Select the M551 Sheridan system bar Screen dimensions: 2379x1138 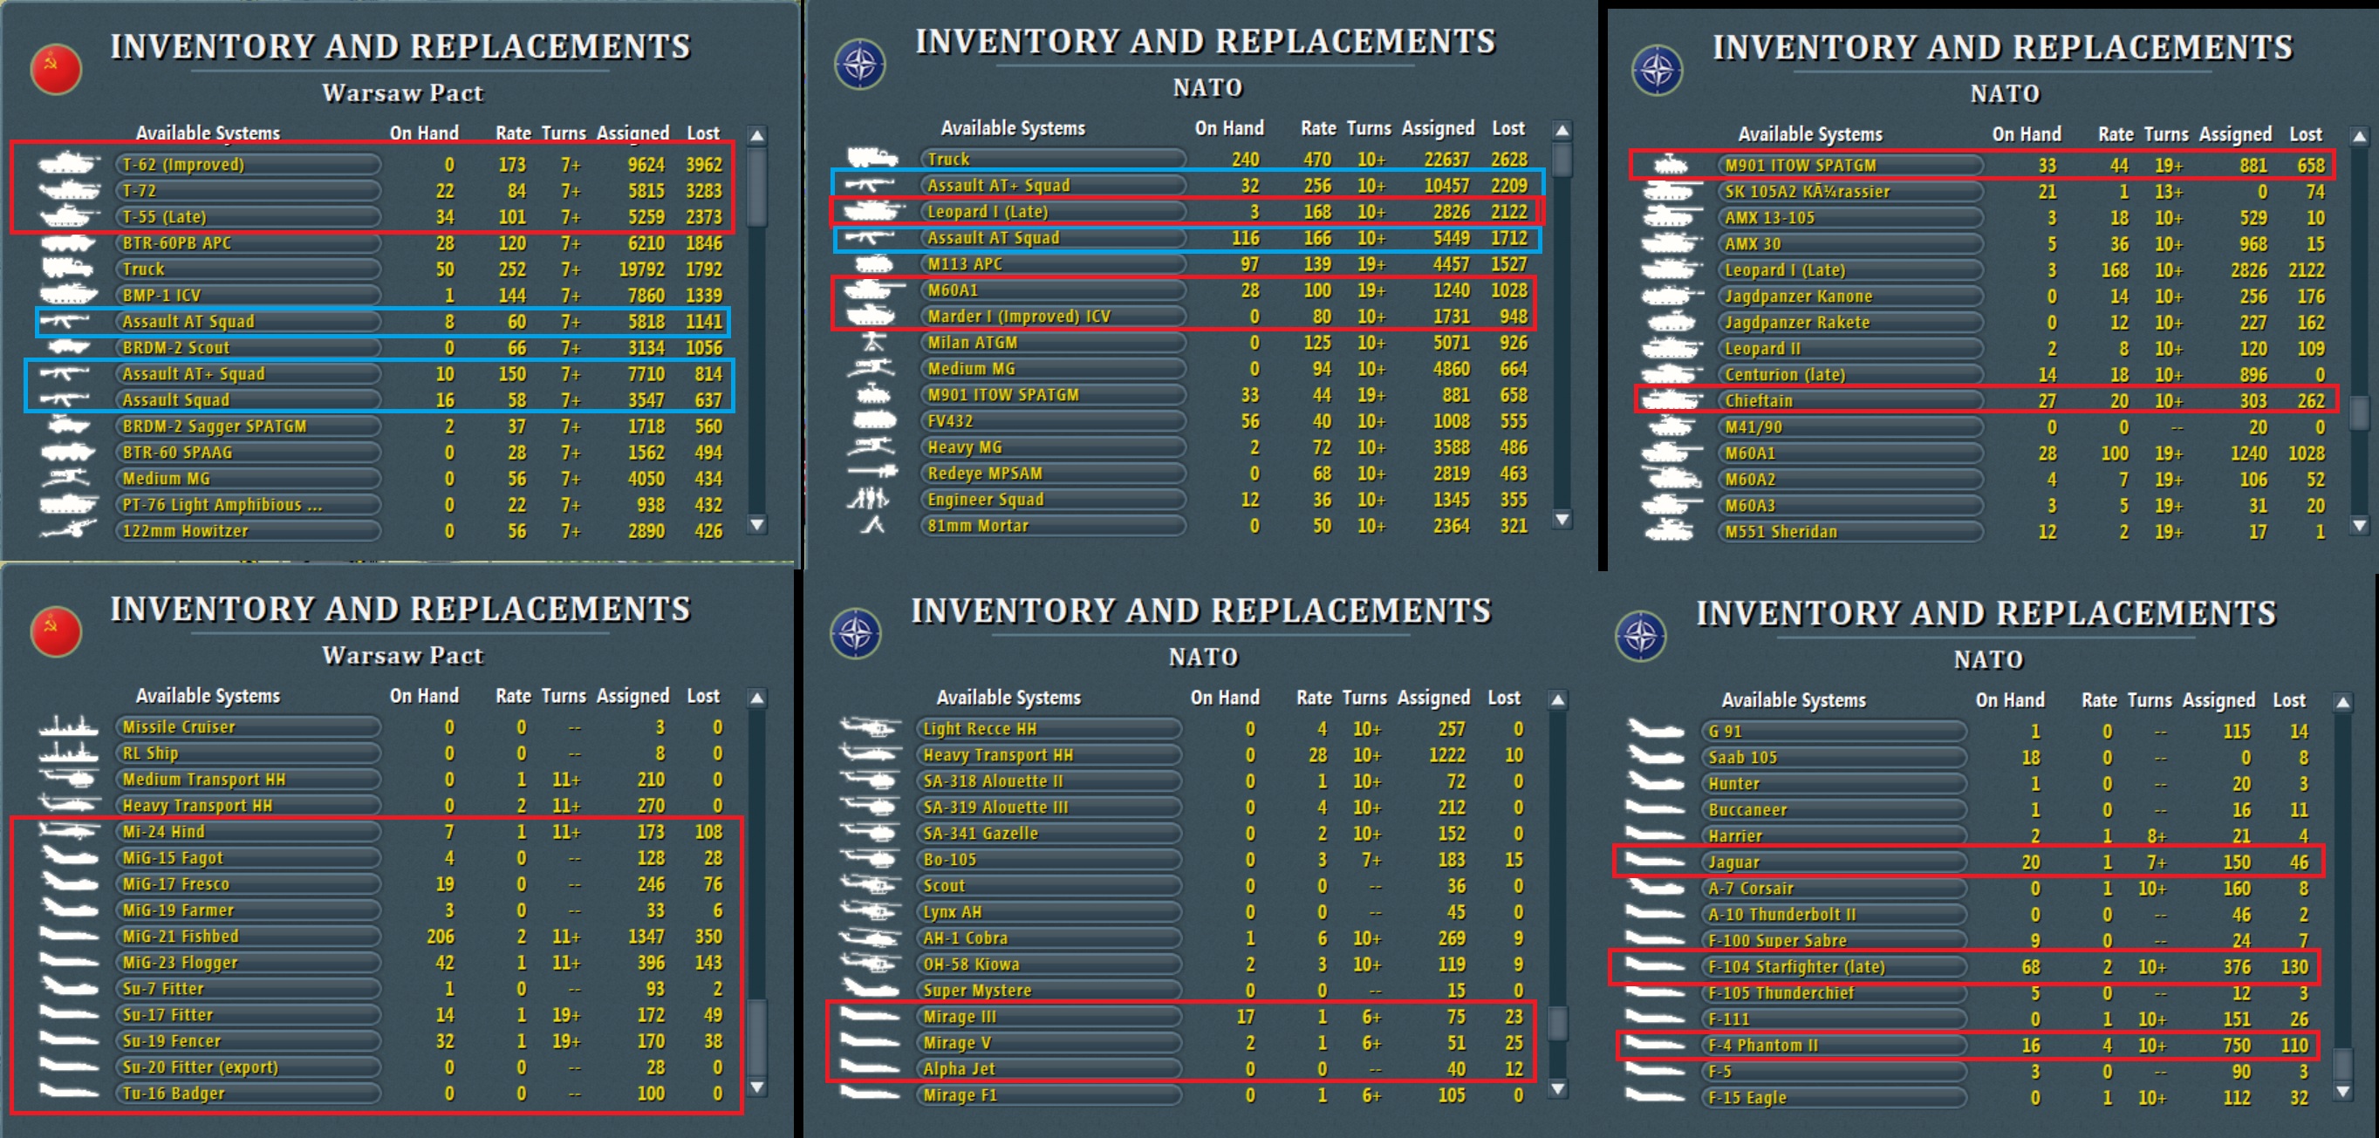1849,532
